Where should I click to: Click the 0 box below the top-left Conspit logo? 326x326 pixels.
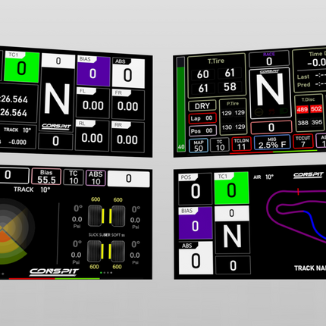pos(55,141)
